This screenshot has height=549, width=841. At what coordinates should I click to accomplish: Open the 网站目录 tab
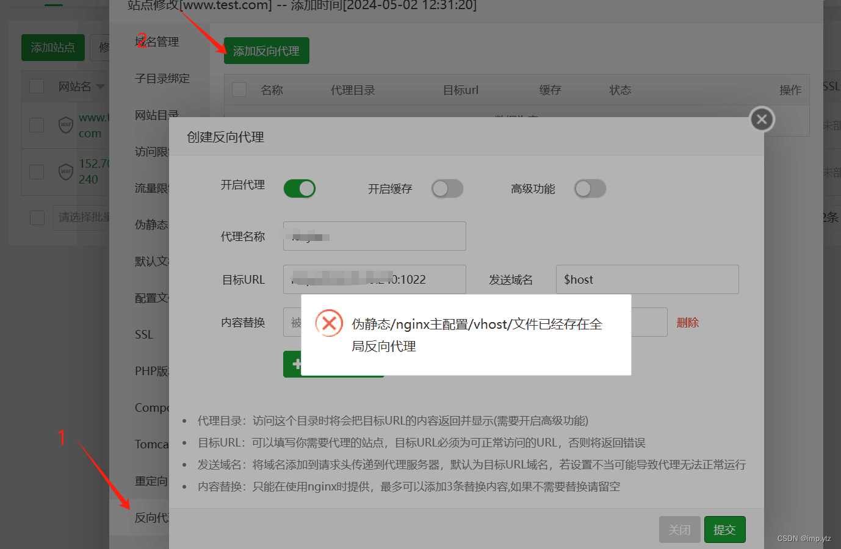(157, 115)
